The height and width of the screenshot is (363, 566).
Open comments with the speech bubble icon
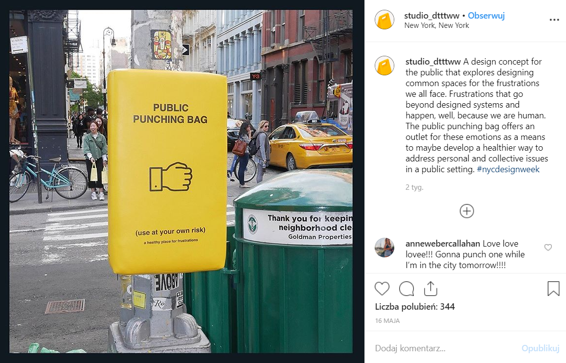[407, 289]
